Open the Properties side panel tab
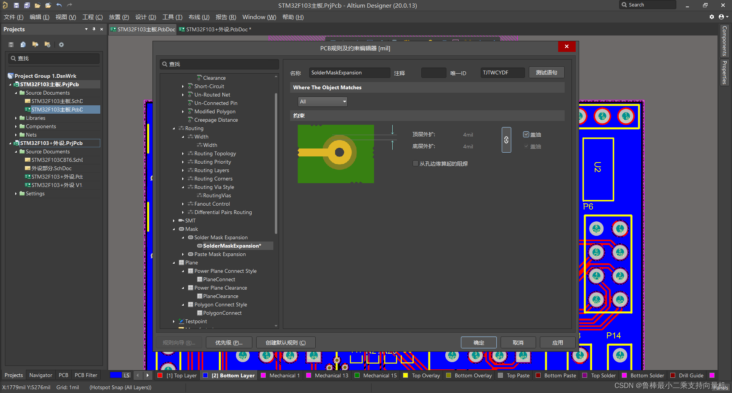732x393 pixels. point(724,72)
